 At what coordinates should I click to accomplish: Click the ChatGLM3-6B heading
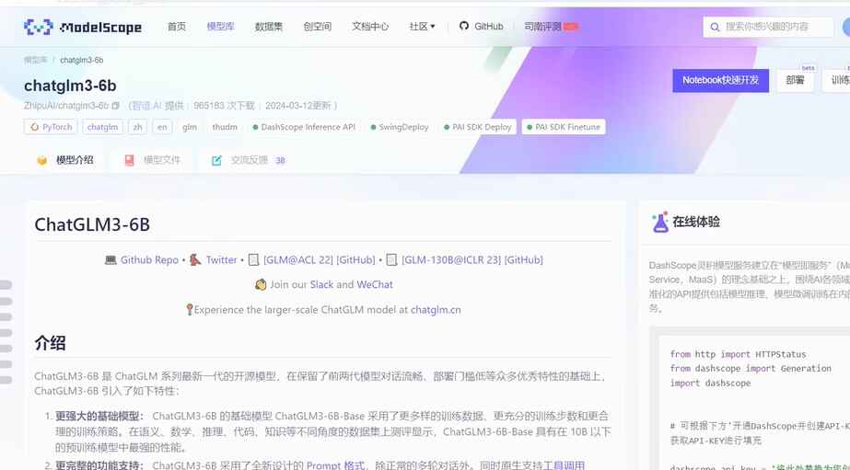tap(92, 224)
